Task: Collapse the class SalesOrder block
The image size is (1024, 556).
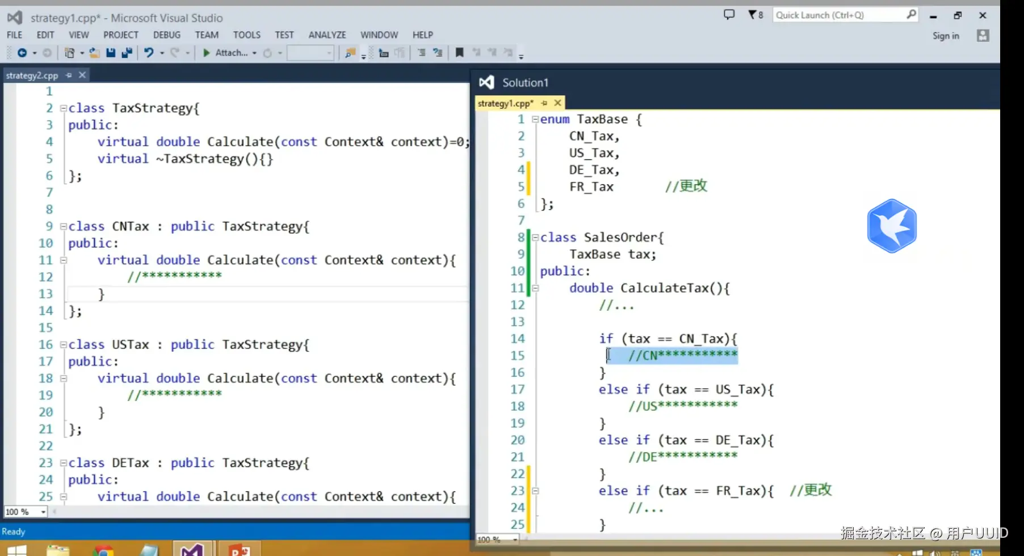Action: click(535, 237)
